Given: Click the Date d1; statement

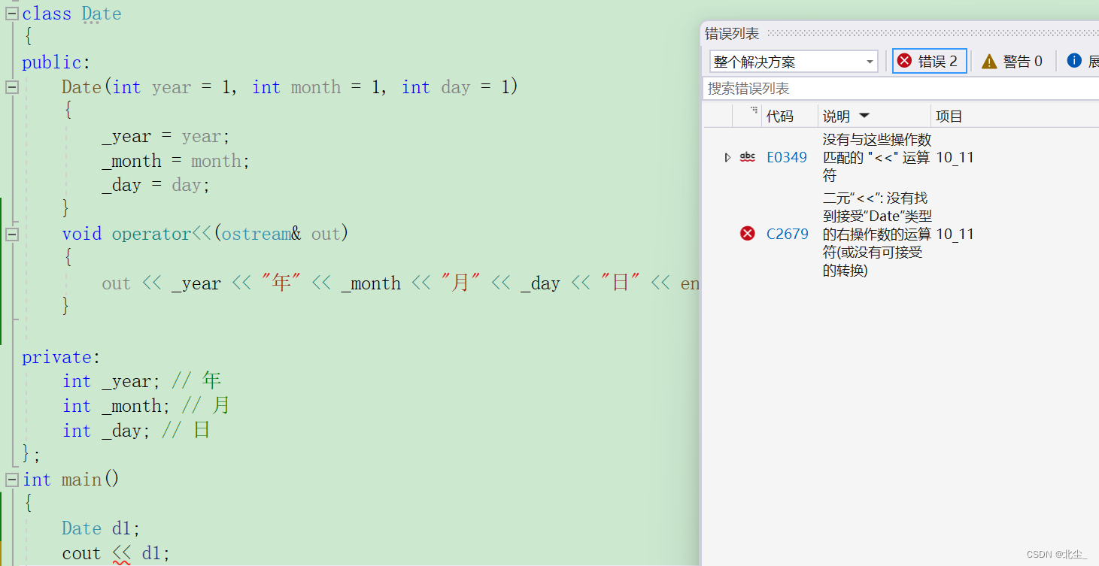Looking at the screenshot, I should pyautogui.click(x=102, y=528).
